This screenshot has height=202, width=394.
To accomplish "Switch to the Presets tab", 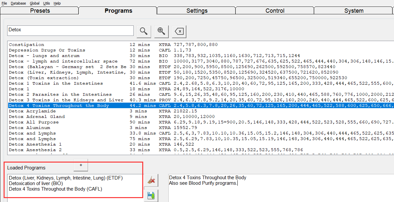I will [x=40, y=11].
